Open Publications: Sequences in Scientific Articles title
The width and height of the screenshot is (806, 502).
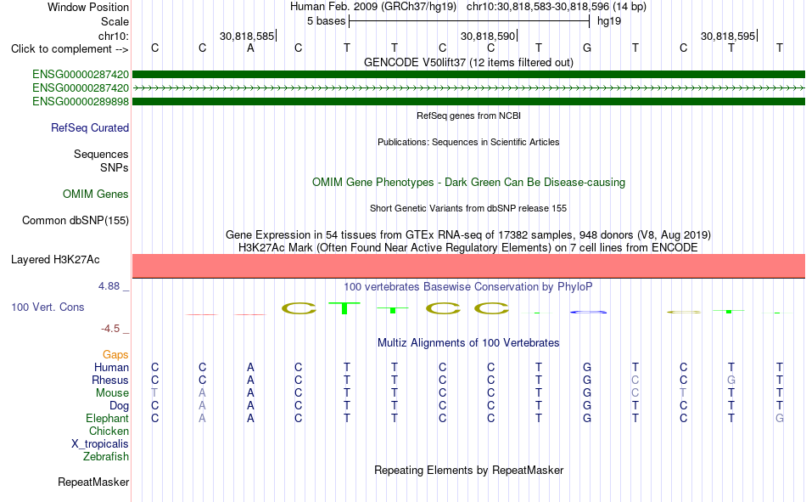click(x=468, y=142)
